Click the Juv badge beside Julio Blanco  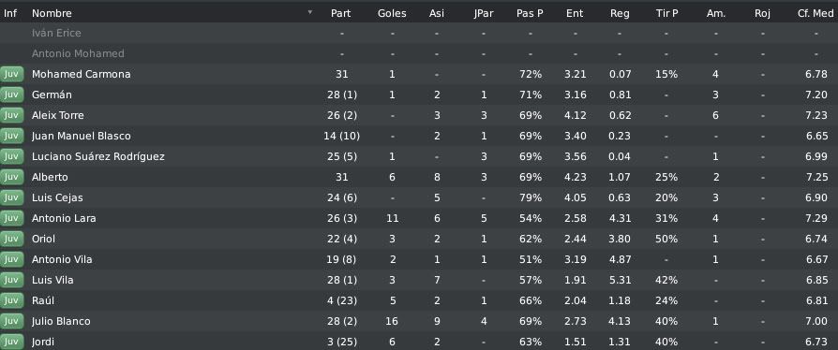pyautogui.click(x=12, y=321)
